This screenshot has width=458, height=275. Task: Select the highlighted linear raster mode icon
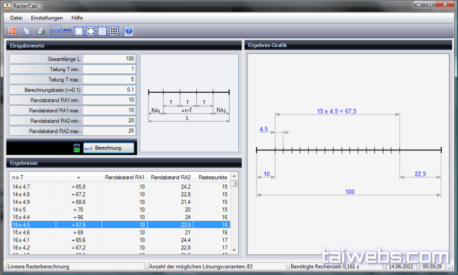[55, 31]
